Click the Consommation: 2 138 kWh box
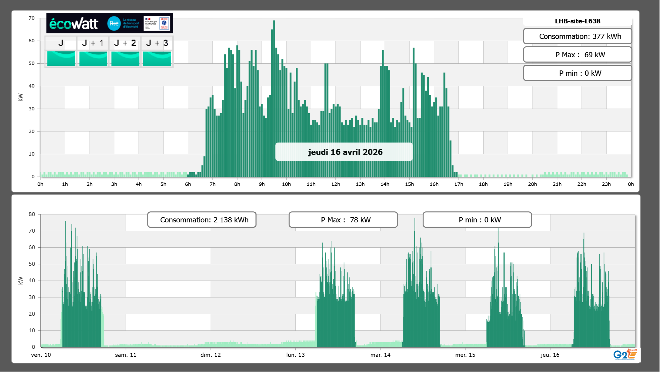Image resolution: width=660 pixels, height=372 pixels. pyautogui.click(x=202, y=220)
